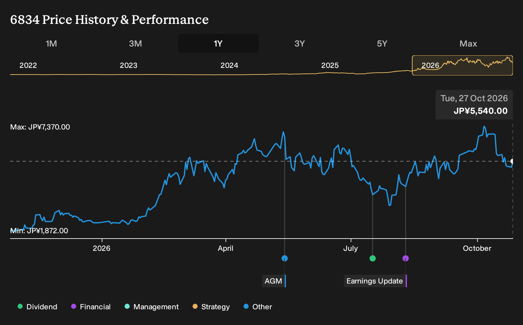This screenshot has height=325, width=523.
Task: Show the Max price history range
Action: click(x=468, y=43)
